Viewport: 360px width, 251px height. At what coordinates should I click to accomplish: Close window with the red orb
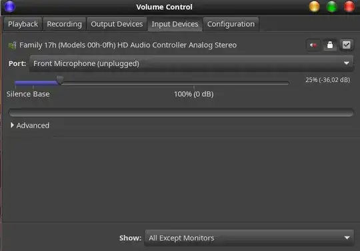point(349,7)
